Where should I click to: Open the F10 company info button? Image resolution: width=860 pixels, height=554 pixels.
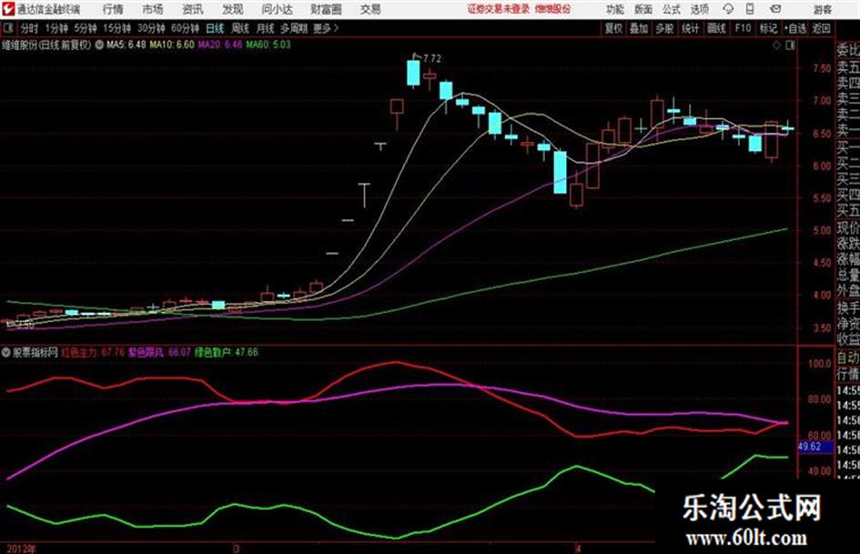tap(743, 28)
